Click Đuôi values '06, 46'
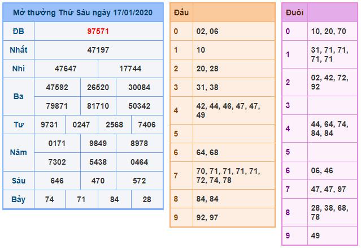361x248 pixels. pos(322,170)
